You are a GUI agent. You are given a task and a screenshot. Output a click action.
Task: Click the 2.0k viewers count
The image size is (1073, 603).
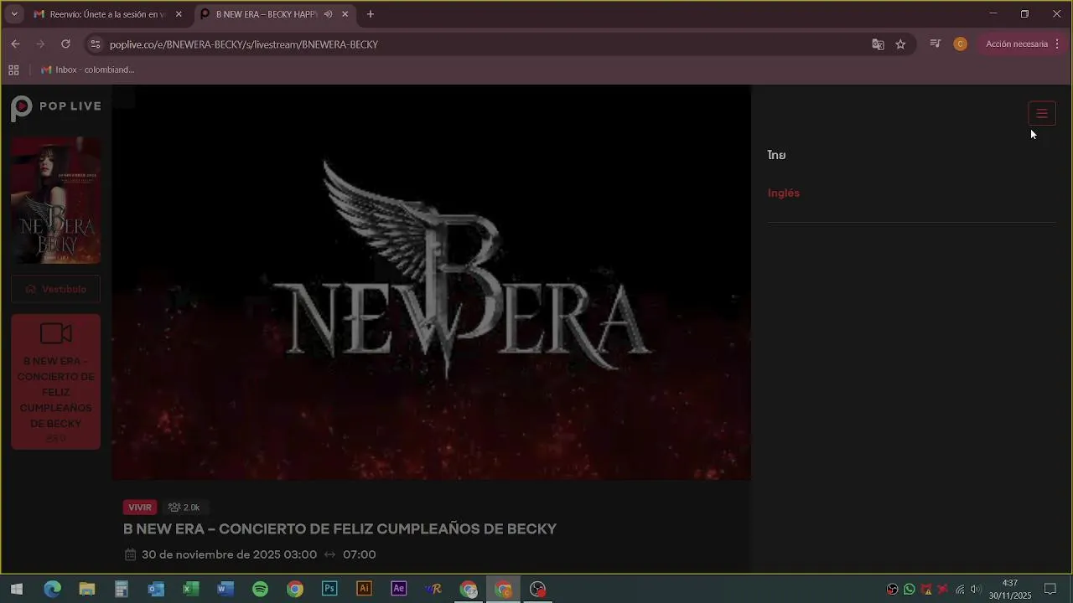point(184,507)
